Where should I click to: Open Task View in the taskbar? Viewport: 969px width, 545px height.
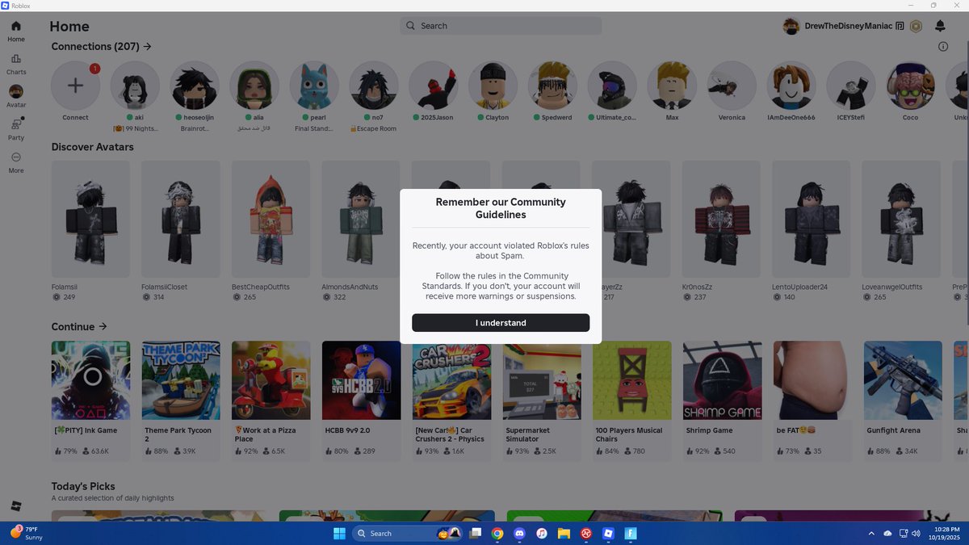tap(476, 533)
